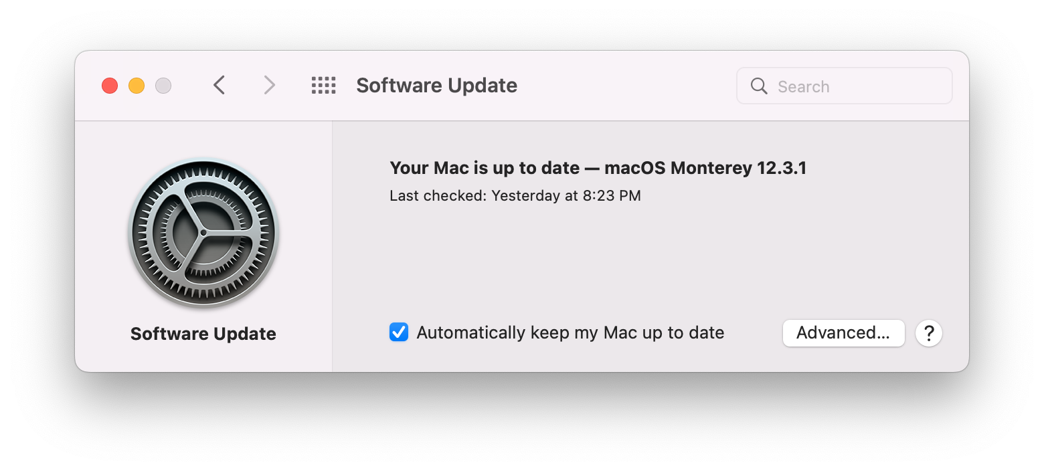Click the forward chevron navigation arrow
The image size is (1044, 471).
pyautogui.click(x=268, y=85)
